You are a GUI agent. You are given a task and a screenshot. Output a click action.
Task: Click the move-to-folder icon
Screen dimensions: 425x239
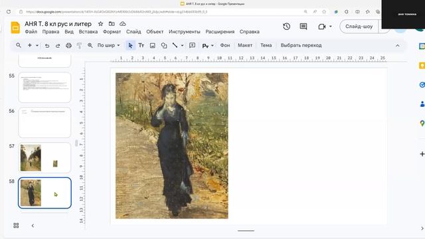[112, 24]
